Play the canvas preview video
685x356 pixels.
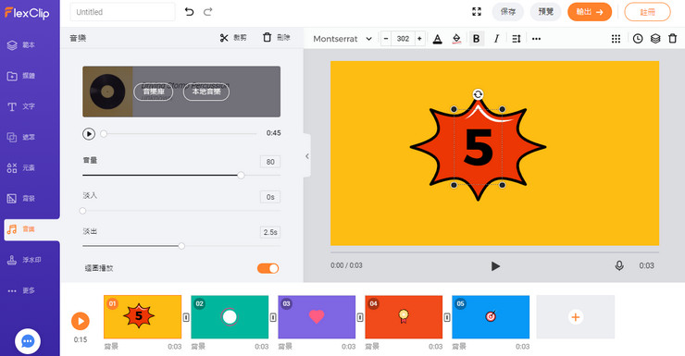coord(495,266)
